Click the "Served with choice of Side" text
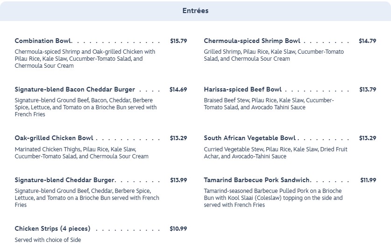 [48, 240]
